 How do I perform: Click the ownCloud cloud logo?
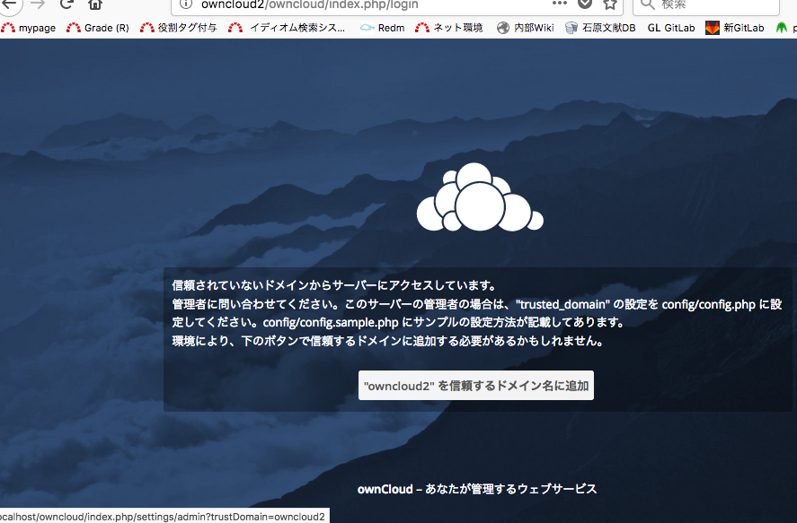[x=479, y=198]
